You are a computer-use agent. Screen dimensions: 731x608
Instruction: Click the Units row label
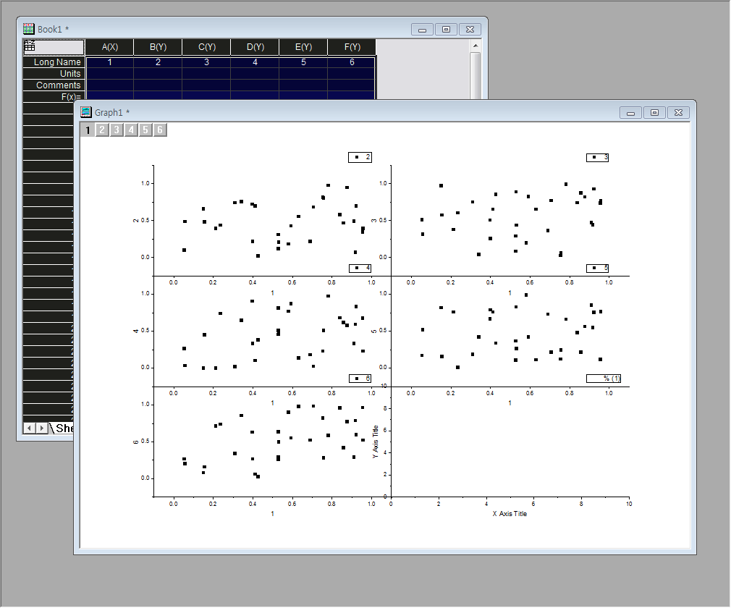54,74
